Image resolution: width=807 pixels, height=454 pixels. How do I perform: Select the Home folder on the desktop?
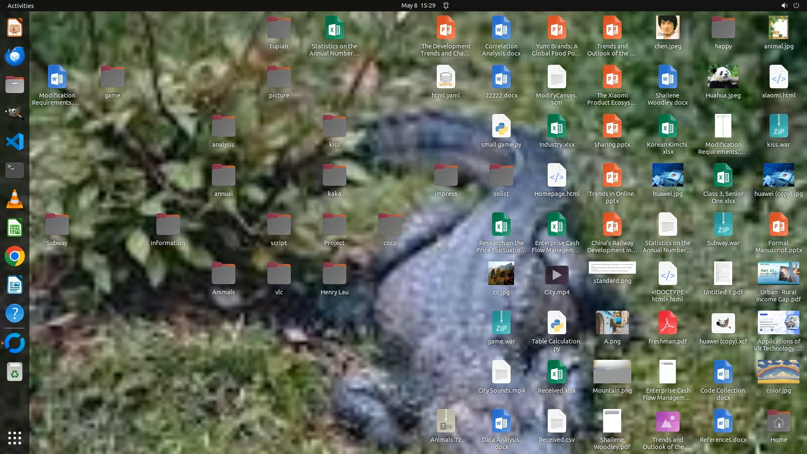[x=778, y=422]
